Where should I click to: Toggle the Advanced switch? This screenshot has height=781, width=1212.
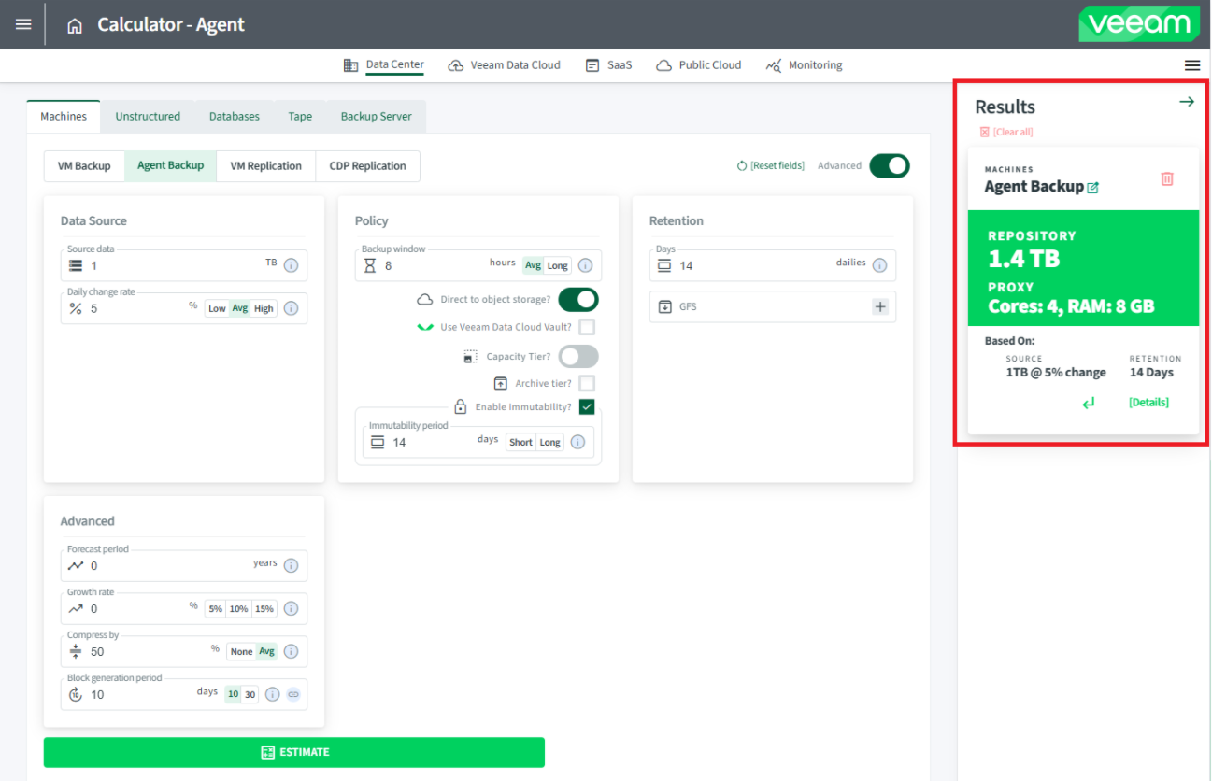[889, 165]
